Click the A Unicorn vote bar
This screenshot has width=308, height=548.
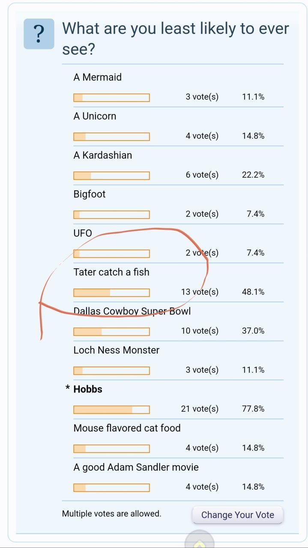111,137
